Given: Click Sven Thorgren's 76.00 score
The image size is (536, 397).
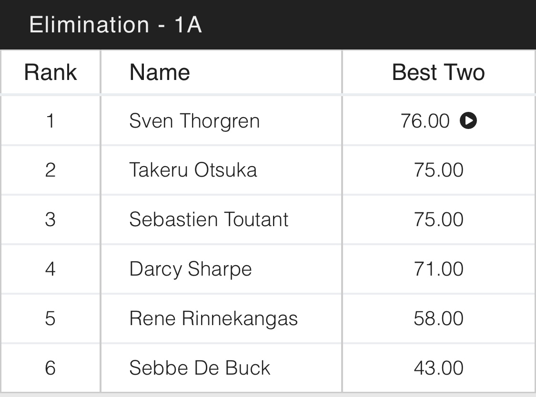Looking at the screenshot, I should [425, 121].
